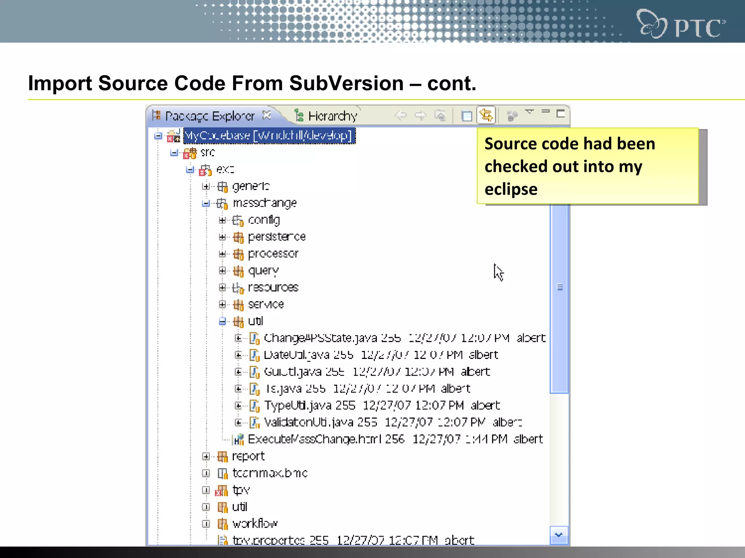Expand the persistence package

222,237
